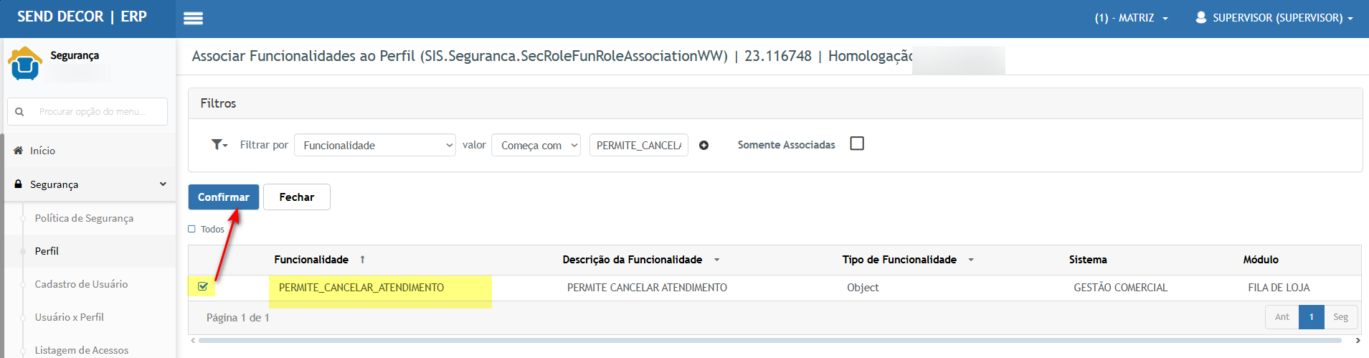Click the padlock icon beside Segurança
Screen dimensions: 1369x358
point(19,184)
